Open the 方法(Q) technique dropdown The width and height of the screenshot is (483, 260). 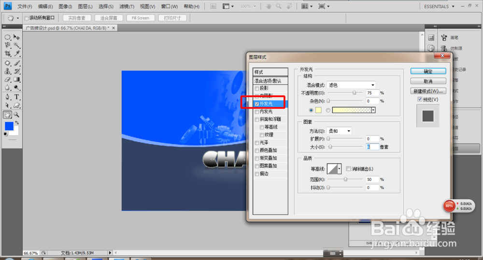click(339, 131)
